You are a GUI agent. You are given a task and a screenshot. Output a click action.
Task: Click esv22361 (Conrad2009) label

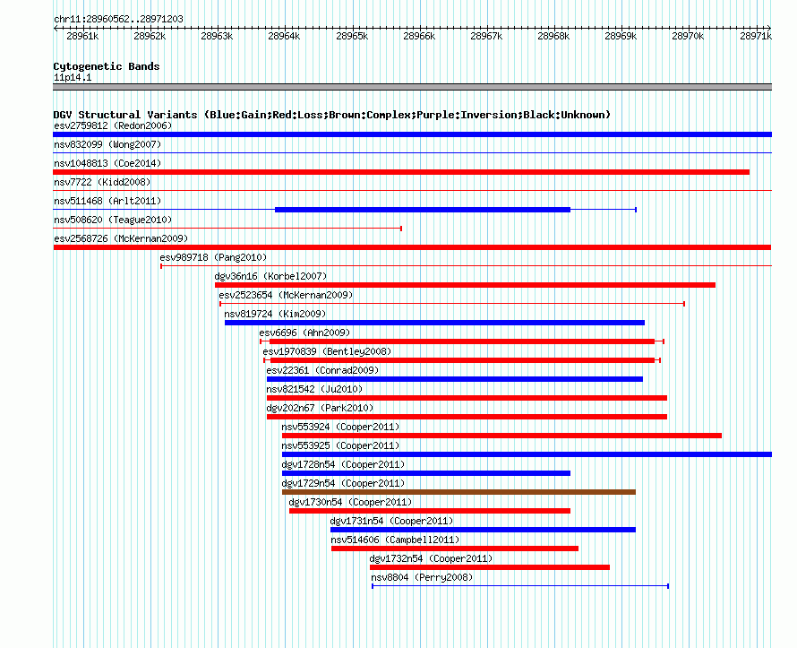point(322,370)
